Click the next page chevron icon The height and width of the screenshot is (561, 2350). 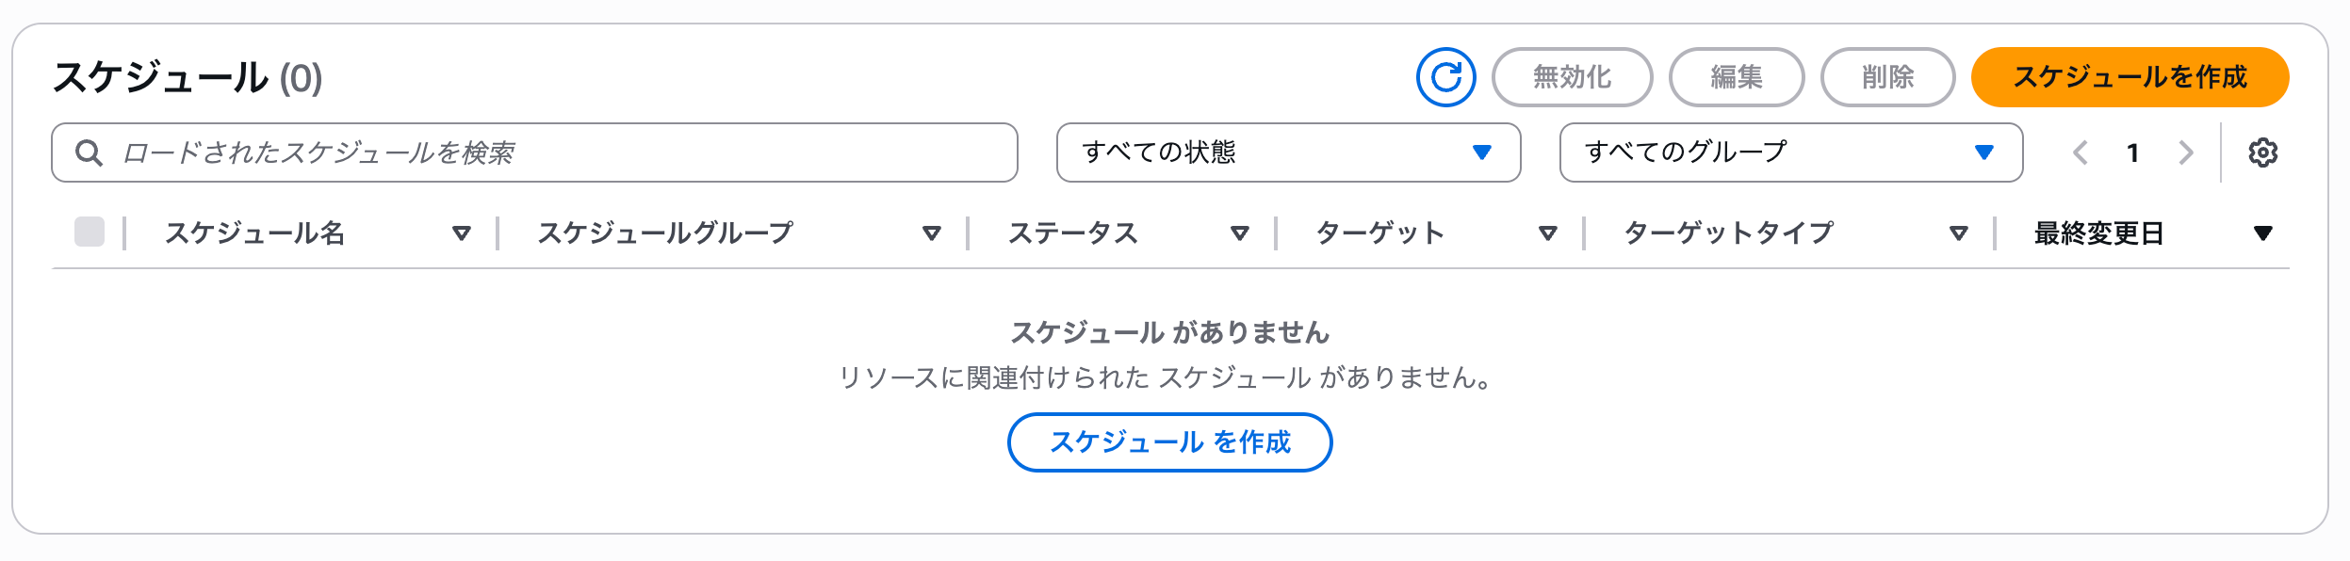[2186, 152]
